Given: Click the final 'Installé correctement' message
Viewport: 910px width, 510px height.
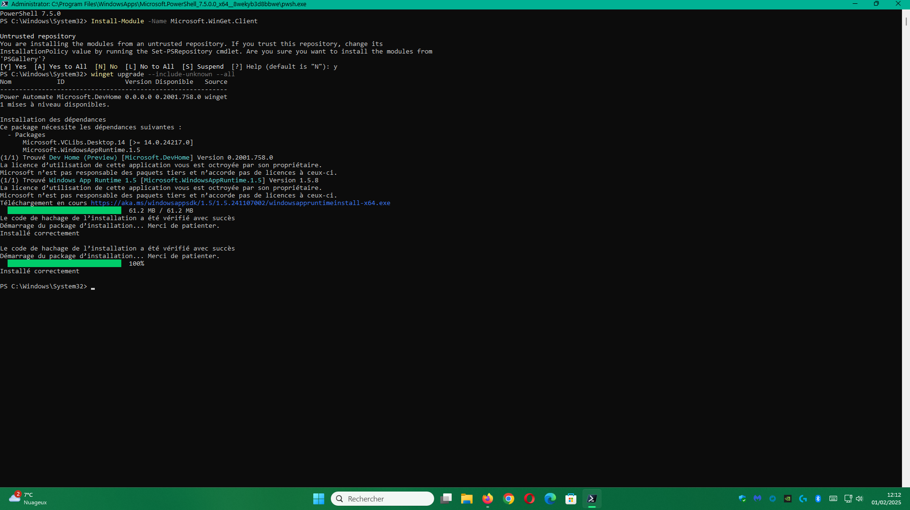Looking at the screenshot, I should (x=40, y=271).
